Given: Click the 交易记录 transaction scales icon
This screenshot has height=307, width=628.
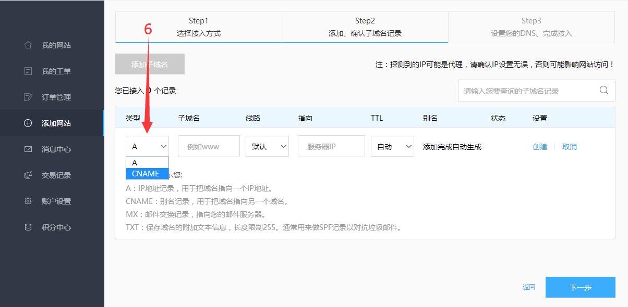Looking at the screenshot, I should pos(29,175).
